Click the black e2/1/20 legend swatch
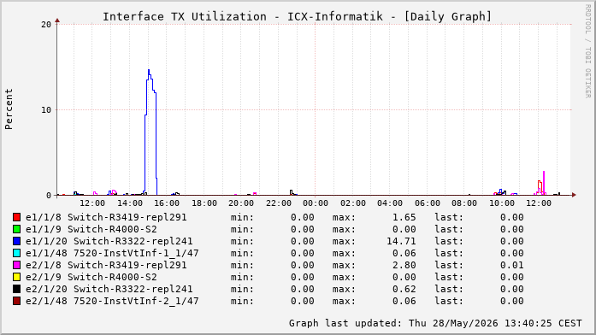This screenshot has height=335, width=596. pos(16,289)
